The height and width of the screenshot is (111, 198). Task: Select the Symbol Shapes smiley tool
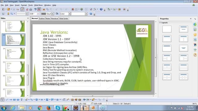(x=37, y=100)
